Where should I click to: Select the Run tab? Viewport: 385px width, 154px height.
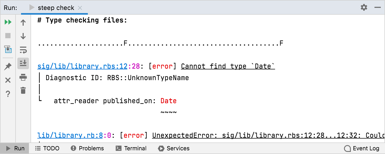[15, 148]
